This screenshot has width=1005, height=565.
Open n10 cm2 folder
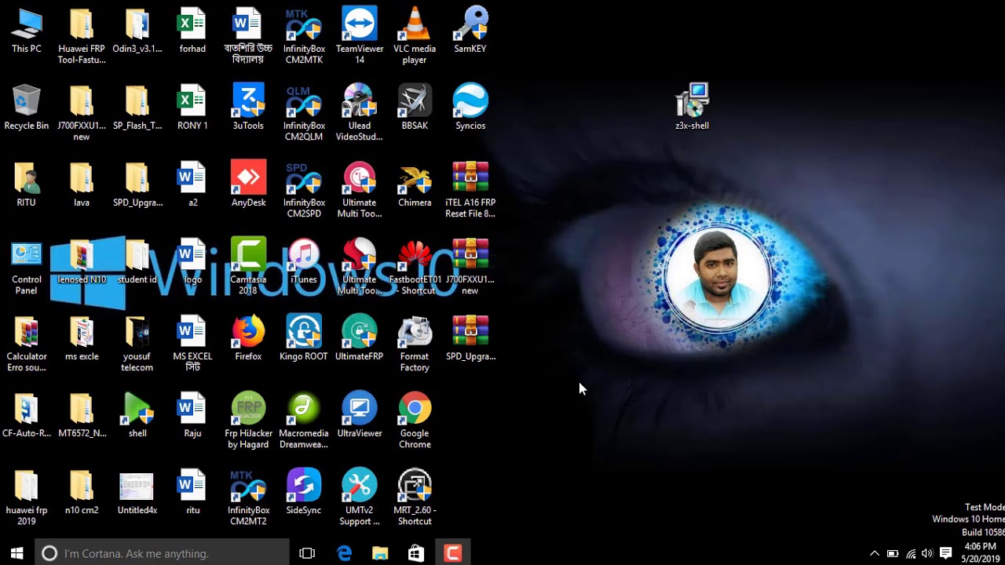tap(82, 492)
